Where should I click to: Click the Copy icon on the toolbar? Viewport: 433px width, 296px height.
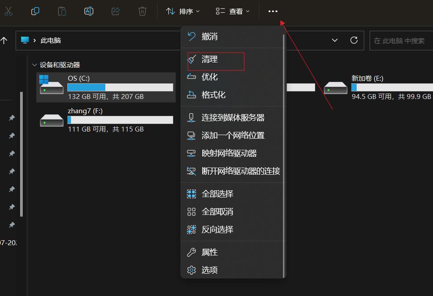click(x=35, y=11)
